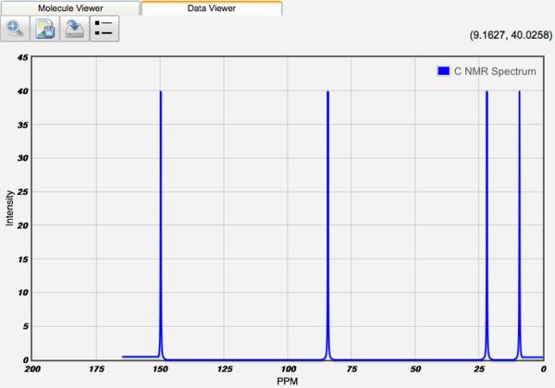Image resolution: width=555 pixels, height=388 pixels.
Task: Click the C NMR Spectrum legend label
Action: [493, 70]
